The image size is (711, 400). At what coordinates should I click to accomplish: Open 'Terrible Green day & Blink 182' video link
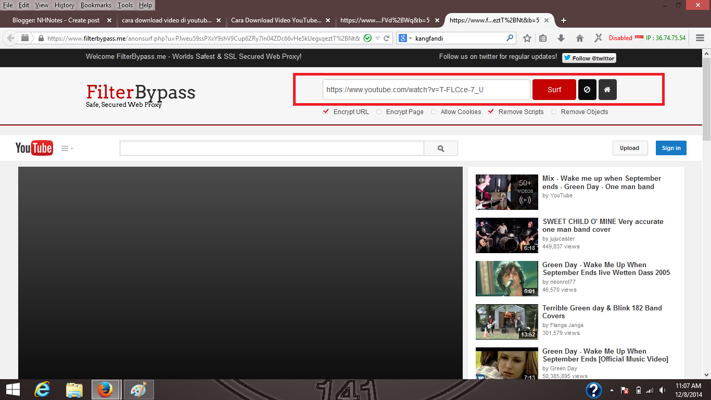tap(602, 312)
